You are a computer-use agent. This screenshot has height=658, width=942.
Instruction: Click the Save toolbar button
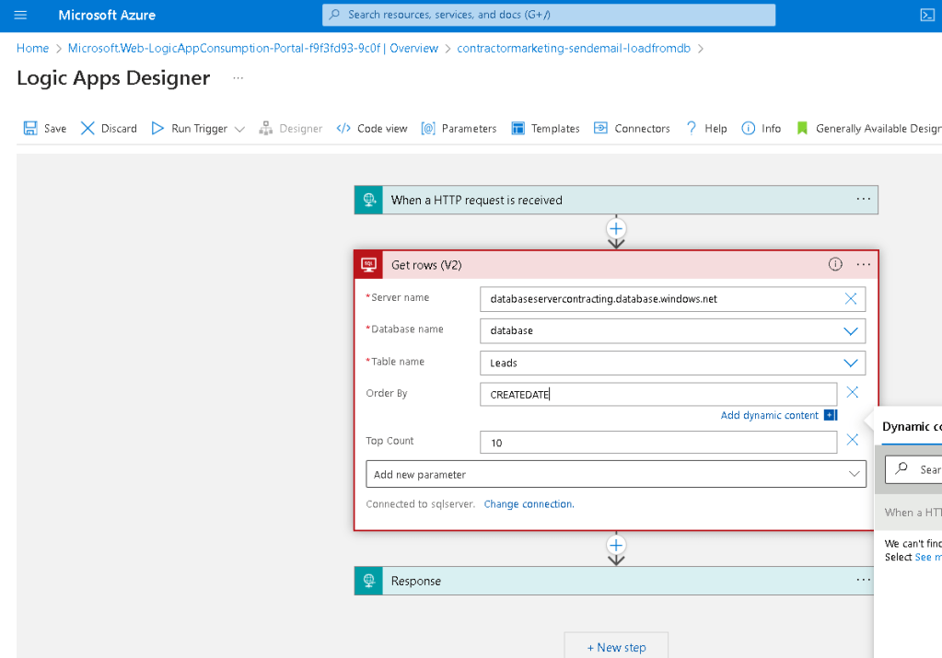click(45, 129)
